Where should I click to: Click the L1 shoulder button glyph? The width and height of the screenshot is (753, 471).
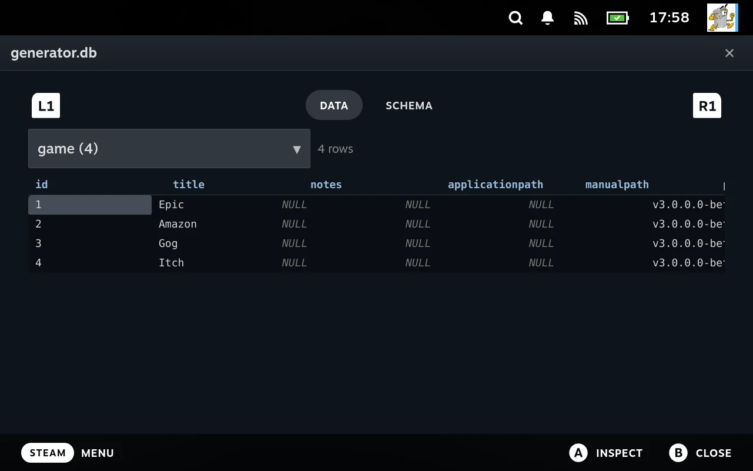tap(46, 106)
